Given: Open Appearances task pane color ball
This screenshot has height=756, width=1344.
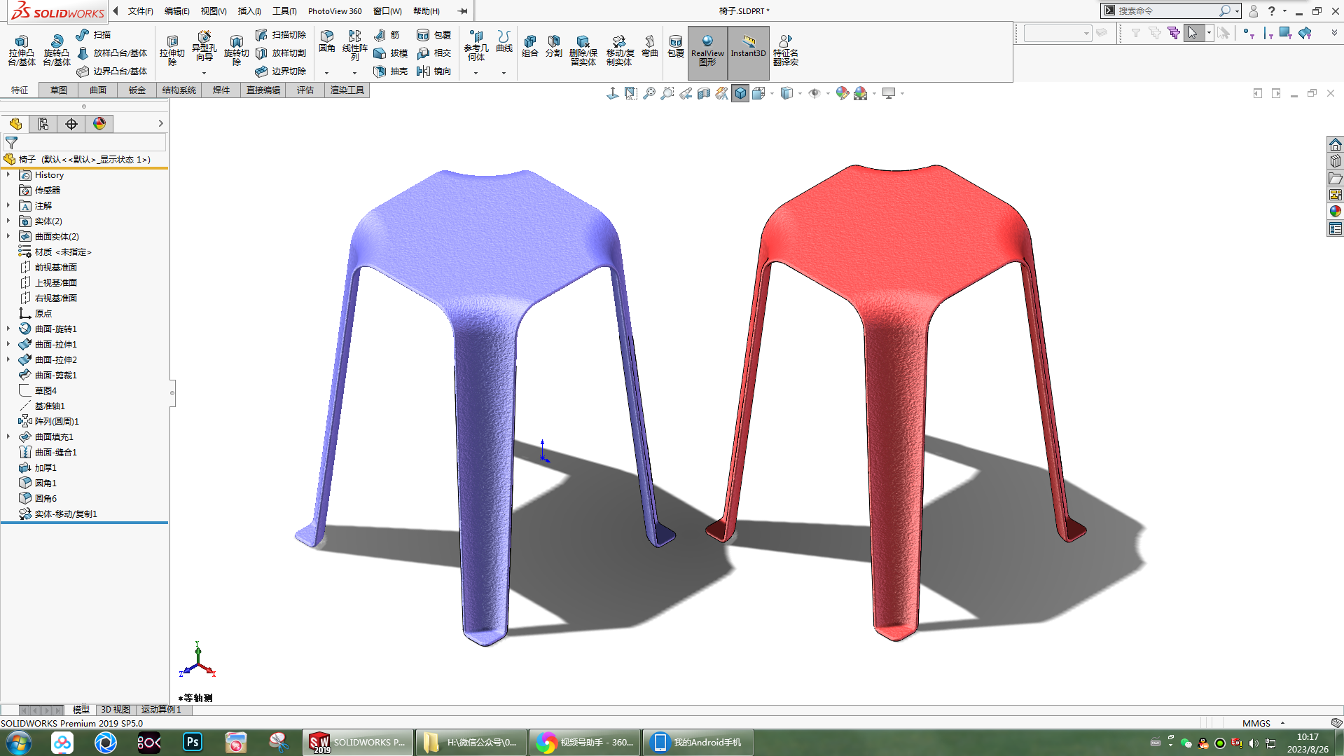Looking at the screenshot, I should pos(1336,211).
